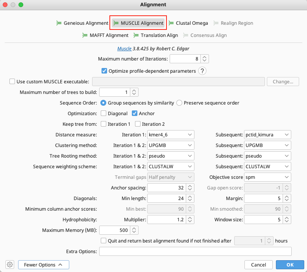The height and width of the screenshot is (272, 307).
Task: Increment the Maximum number of Iterations stepper
Action: point(204,57)
